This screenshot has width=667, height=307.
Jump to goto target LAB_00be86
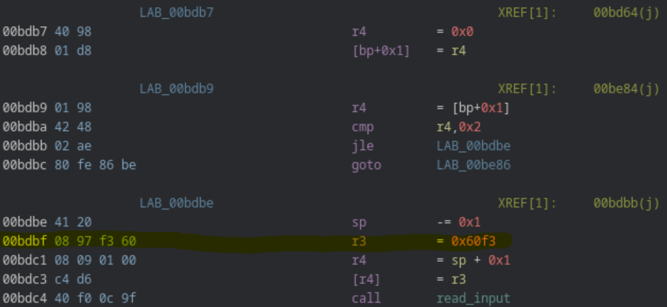point(473,165)
